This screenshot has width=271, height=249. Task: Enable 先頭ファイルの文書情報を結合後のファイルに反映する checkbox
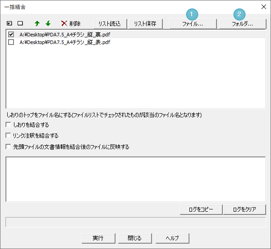click(x=8, y=147)
